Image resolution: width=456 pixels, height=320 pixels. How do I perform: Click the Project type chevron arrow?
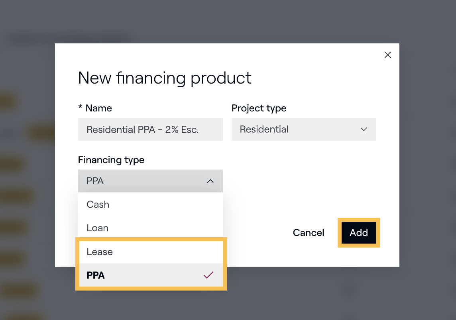tap(364, 129)
